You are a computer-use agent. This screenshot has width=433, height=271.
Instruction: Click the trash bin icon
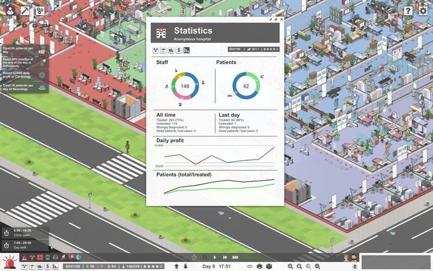pyautogui.click(x=355, y=267)
